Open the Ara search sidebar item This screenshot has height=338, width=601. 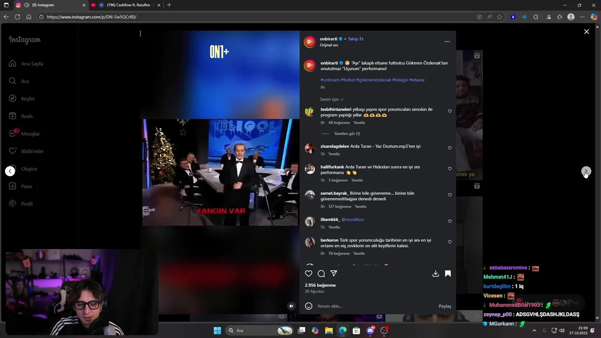19,81
